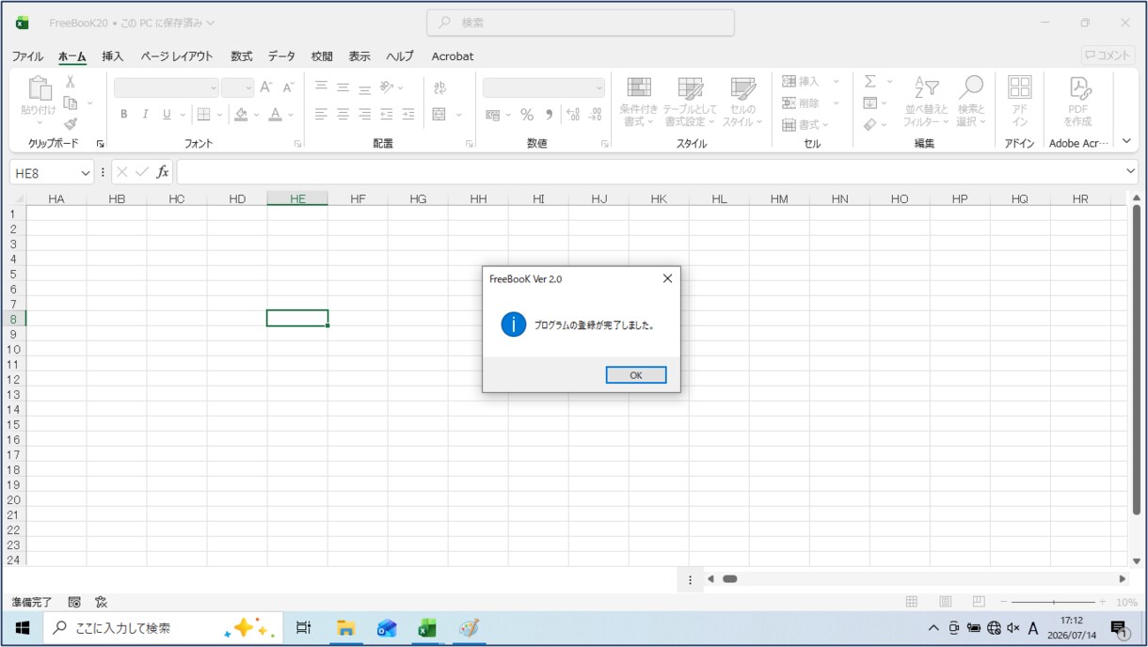Click the PDF create icon

pos(1078,88)
